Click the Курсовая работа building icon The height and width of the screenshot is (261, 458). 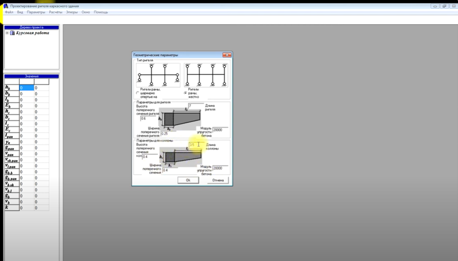coord(12,33)
